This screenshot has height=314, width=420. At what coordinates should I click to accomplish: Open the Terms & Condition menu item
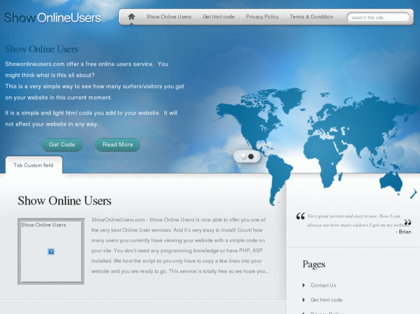point(311,17)
